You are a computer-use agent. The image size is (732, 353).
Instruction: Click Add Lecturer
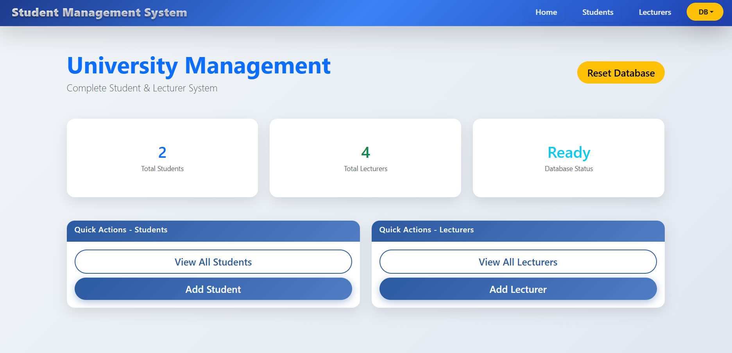pyautogui.click(x=518, y=289)
